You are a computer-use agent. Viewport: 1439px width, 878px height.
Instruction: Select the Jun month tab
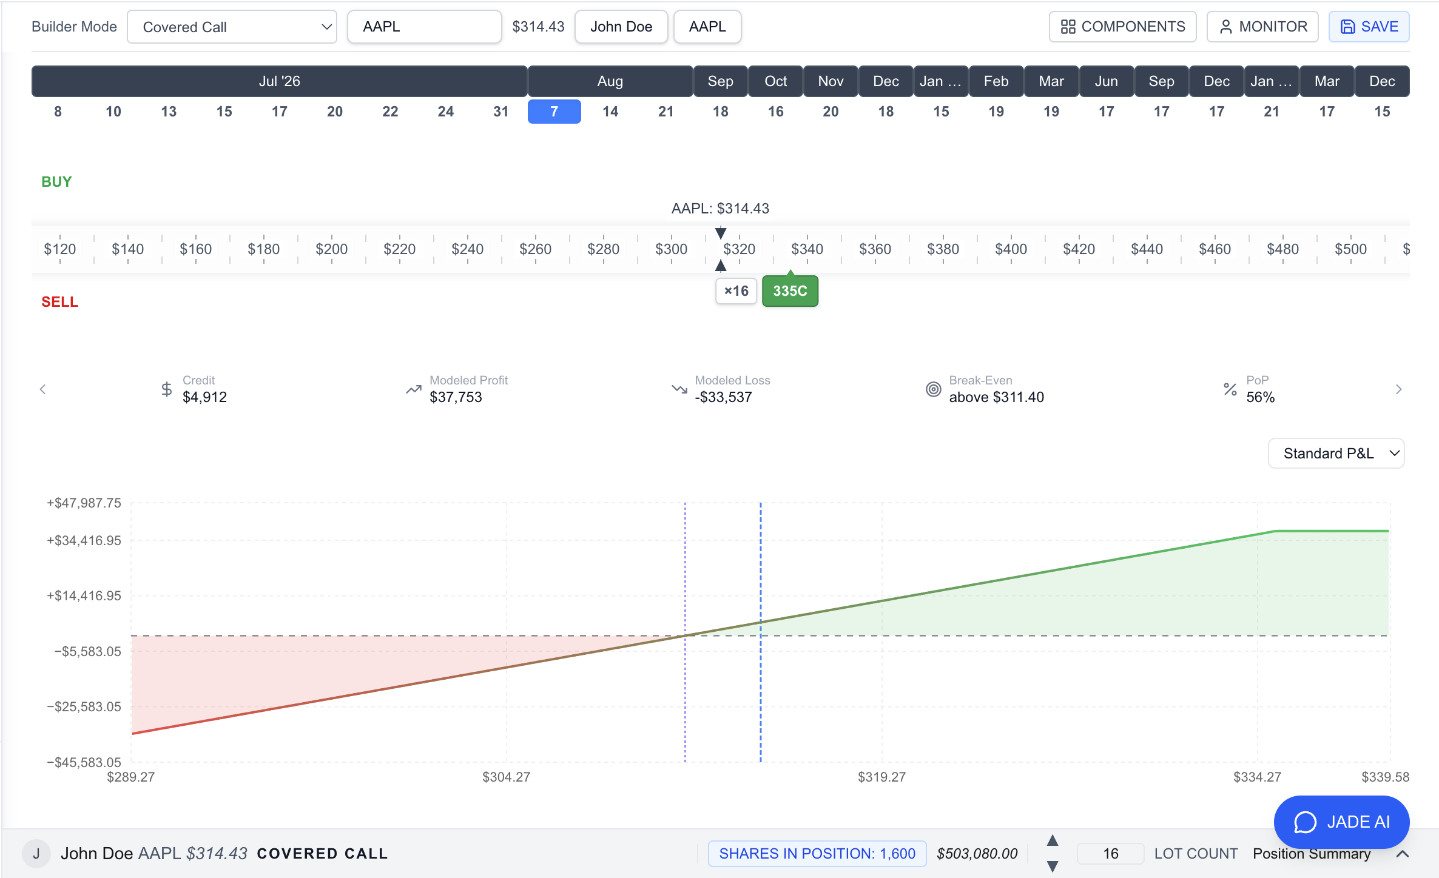pos(1107,81)
